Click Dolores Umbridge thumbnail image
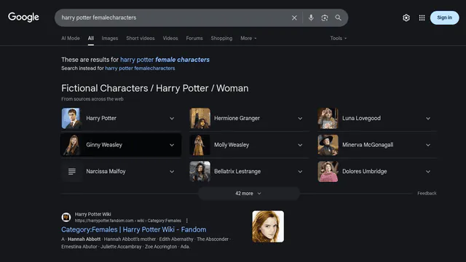466x262 pixels. [x=328, y=172]
